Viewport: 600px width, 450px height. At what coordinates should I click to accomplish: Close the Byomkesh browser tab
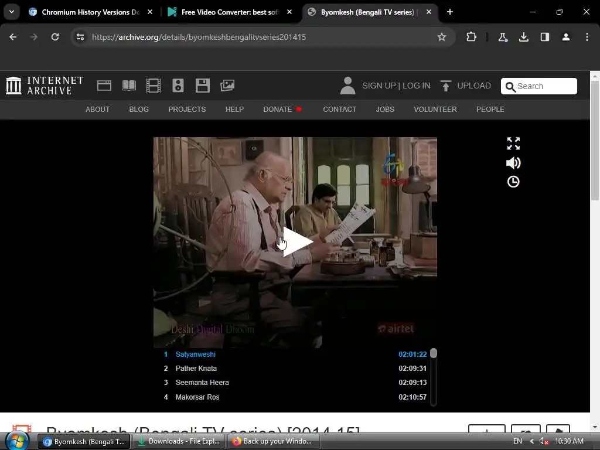click(x=428, y=12)
